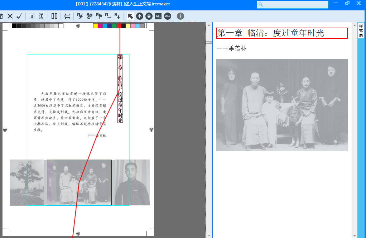Select the arrow pointer tool
This screenshot has width=366, height=238.
130,16
